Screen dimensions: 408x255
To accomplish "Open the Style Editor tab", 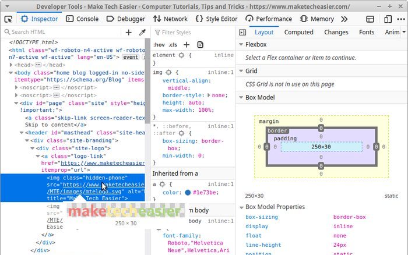I will click(x=216, y=19).
